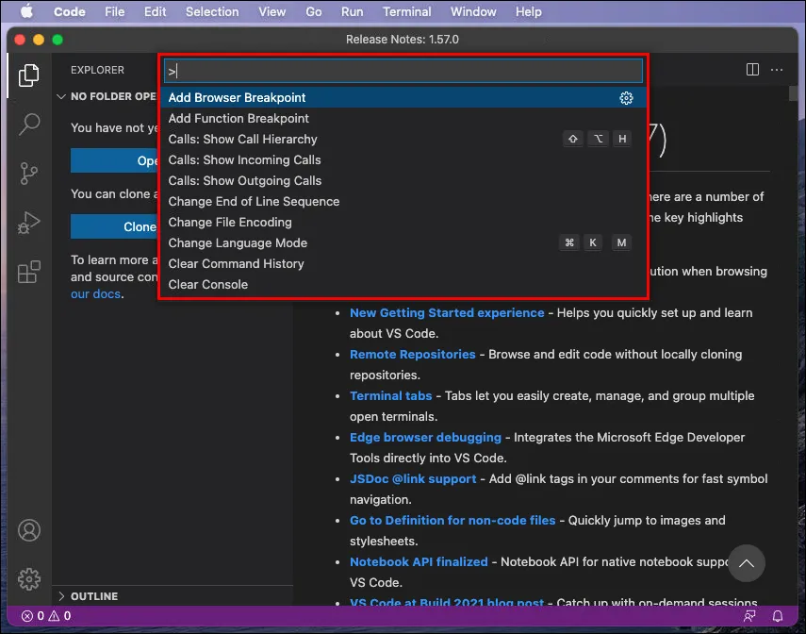806x634 pixels.
Task: Open the Remote Repositories link
Action: tap(412, 355)
